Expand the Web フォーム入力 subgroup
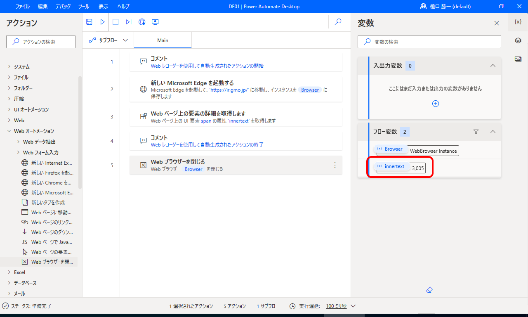 pos(19,153)
